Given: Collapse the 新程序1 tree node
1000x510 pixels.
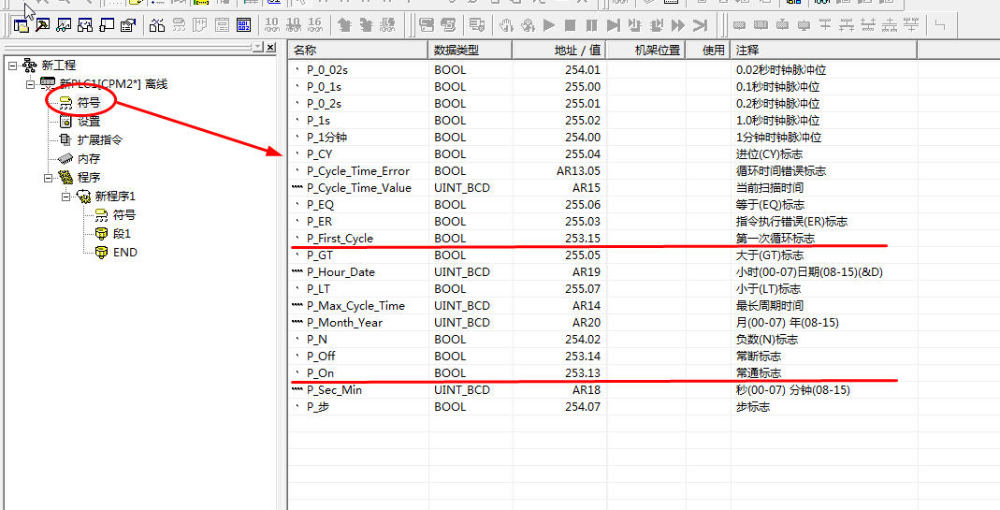Looking at the screenshot, I should pyautogui.click(x=65, y=197).
